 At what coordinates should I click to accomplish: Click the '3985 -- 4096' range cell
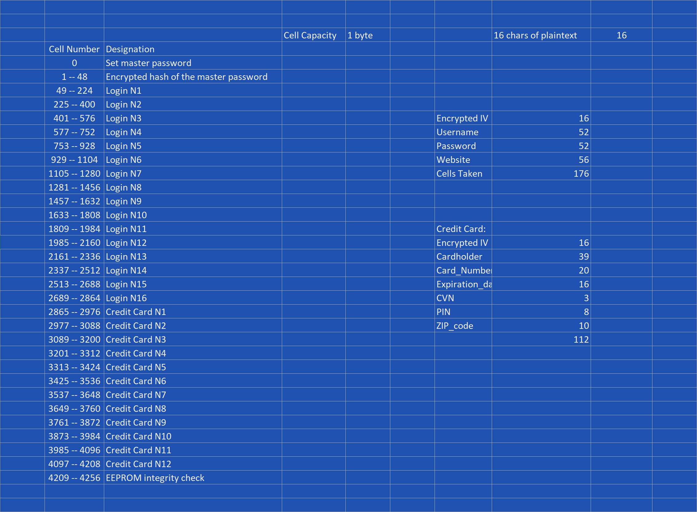pos(74,450)
